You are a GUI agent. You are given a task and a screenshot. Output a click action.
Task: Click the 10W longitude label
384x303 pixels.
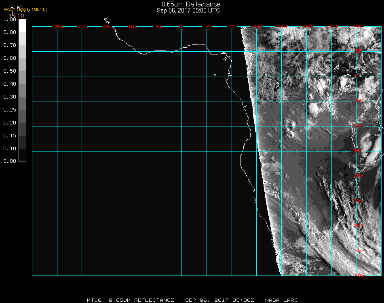[133, 27]
